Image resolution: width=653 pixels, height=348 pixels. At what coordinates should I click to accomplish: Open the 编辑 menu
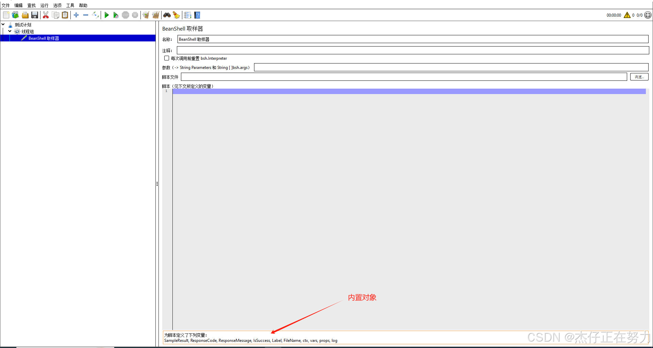[x=18, y=5]
